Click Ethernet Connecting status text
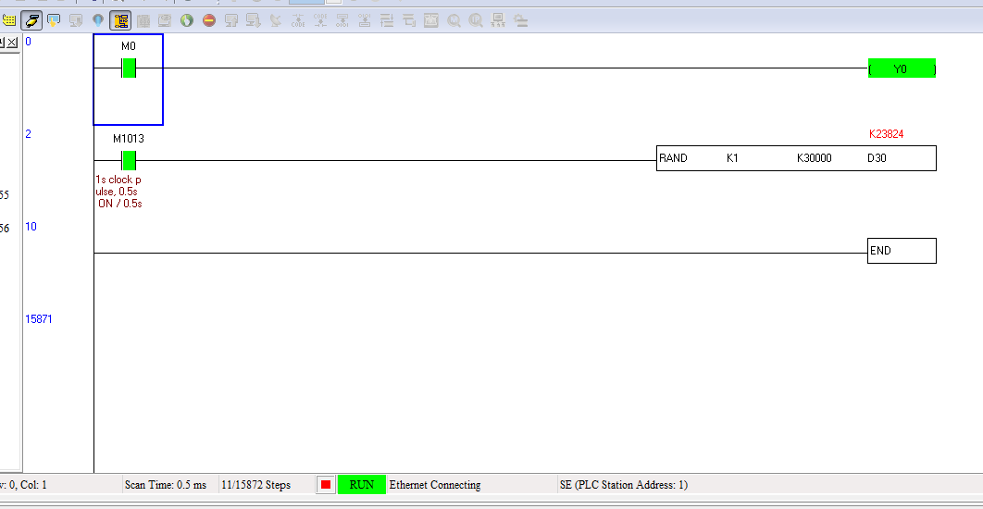This screenshot has height=509, width=983. [x=435, y=485]
